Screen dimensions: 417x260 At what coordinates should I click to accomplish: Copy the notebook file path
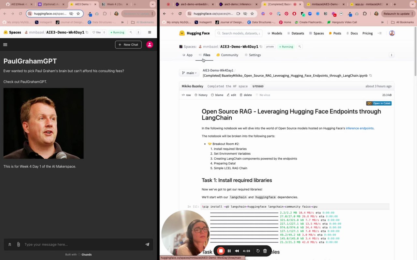[370, 75]
